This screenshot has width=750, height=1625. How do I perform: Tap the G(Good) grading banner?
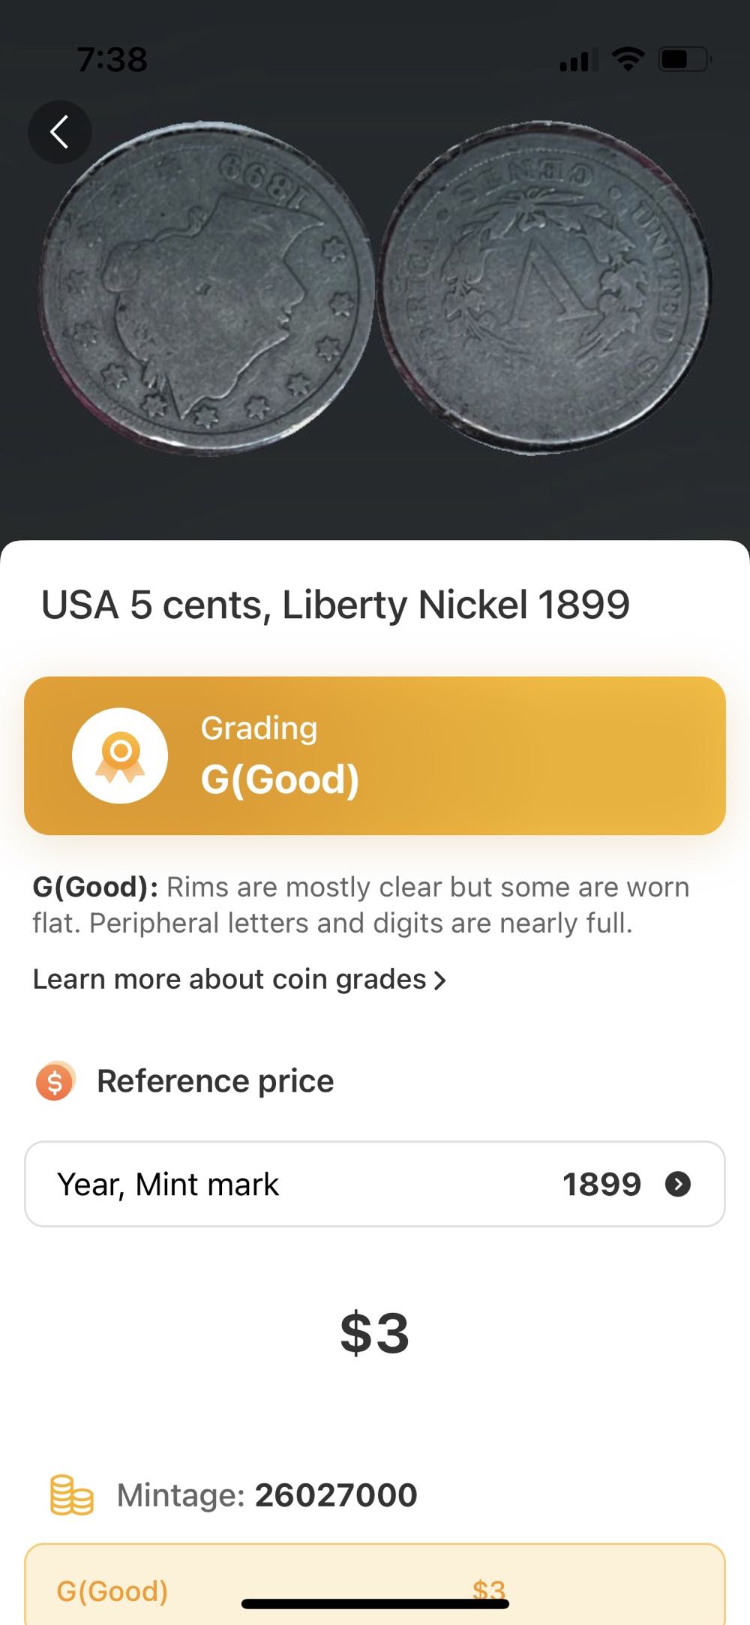pyautogui.click(x=375, y=755)
